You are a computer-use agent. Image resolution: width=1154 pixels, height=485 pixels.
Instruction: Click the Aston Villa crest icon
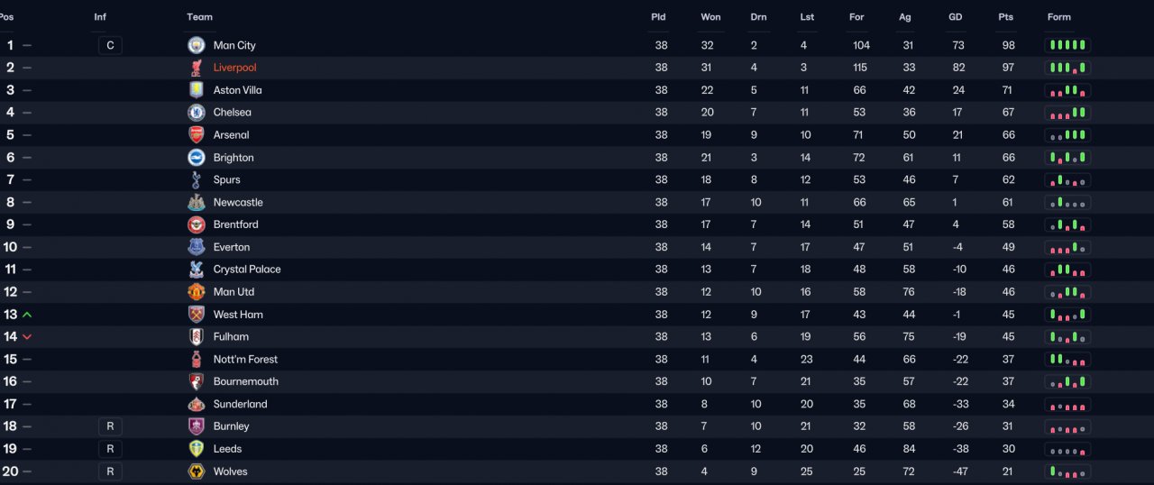pos(196,90)
